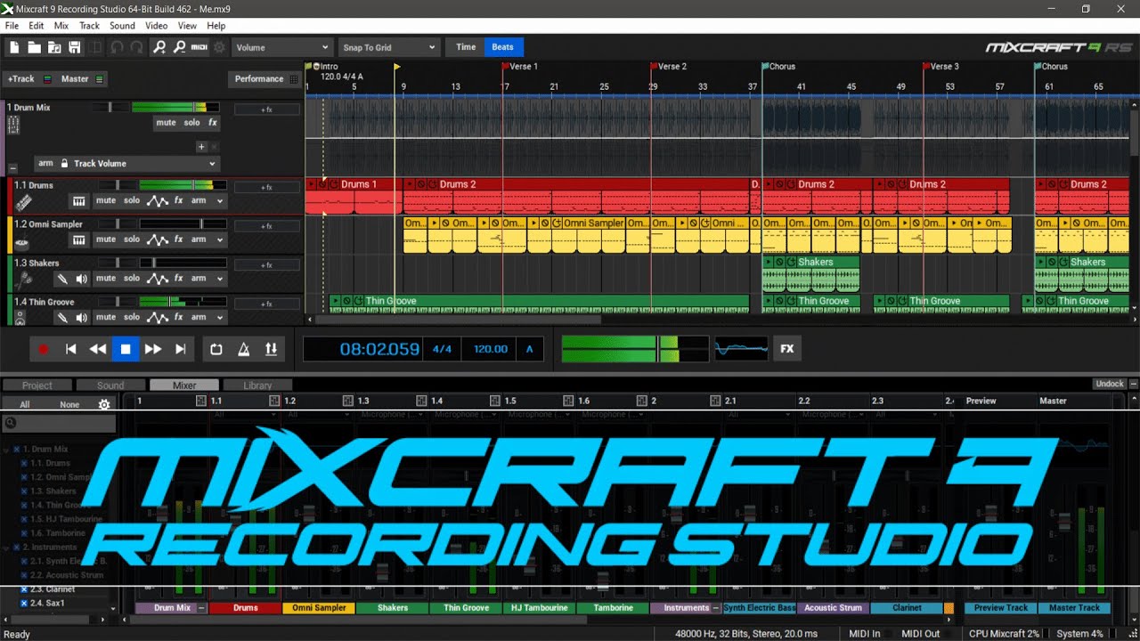
Task: Show automation for Omni Sampler track
Action: 158,239
